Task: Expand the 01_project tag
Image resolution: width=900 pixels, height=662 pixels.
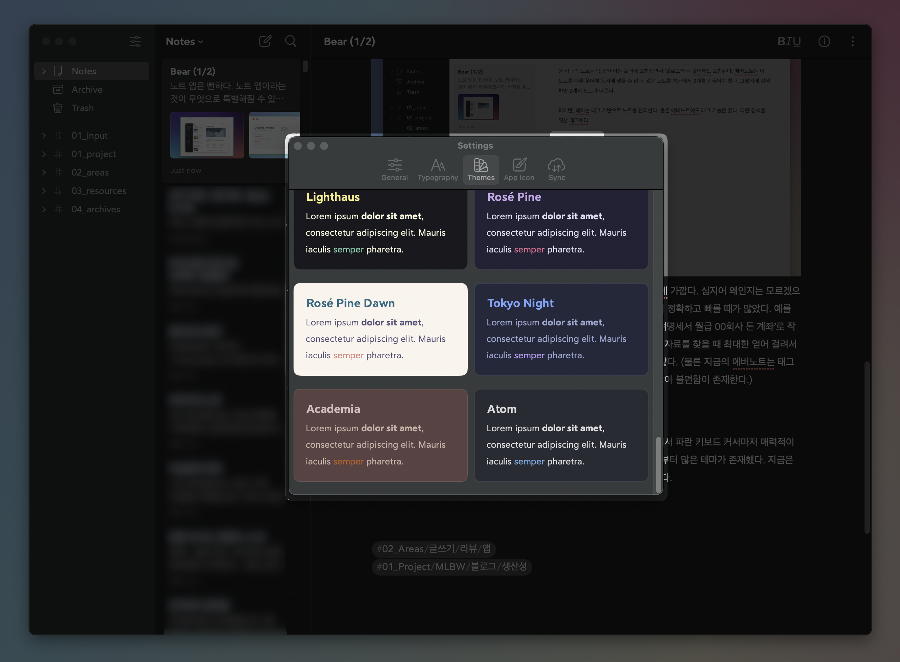Action: coord(44,154)
